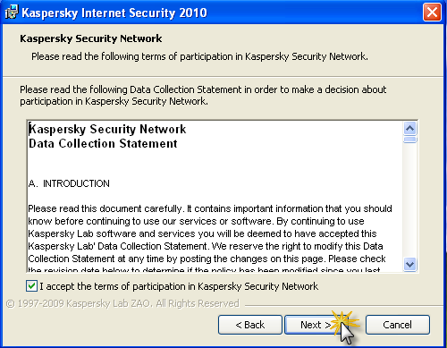This screenshot has width=447, height=348.
Task: Close the Kaspersky Internet Security 2010 window
Action: (432, 13)
